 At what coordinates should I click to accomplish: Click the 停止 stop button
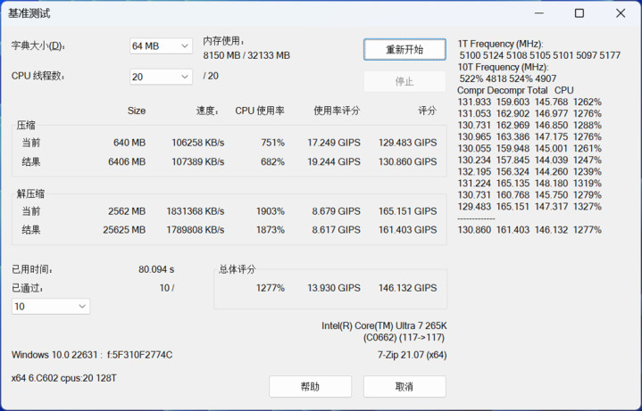point(404,81)
